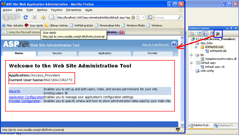Image resolution: width=239 pixels, height=135 pixels.
Task: Open the Solution Explorer window position dropdown
Action: 227,28
